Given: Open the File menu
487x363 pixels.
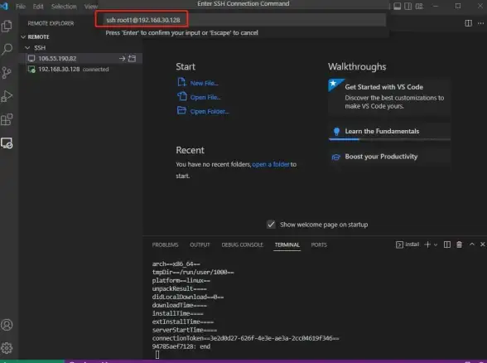Looking at the screenshot, I should 21,7.
